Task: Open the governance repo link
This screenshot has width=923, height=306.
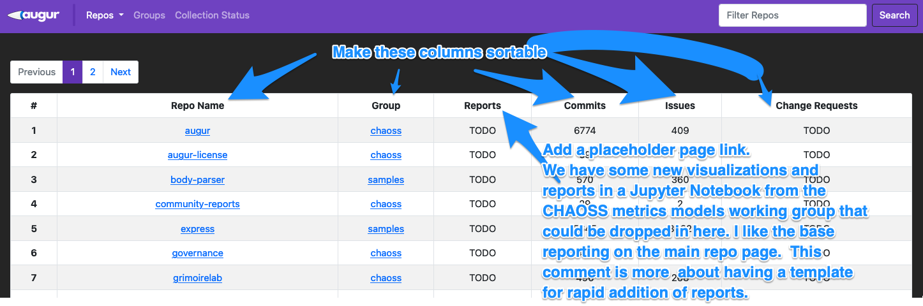Action: 197,253
